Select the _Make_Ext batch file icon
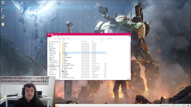Screen dimensions: 191x107 [x=63, y=67]
